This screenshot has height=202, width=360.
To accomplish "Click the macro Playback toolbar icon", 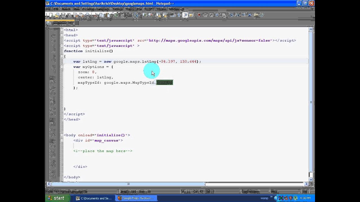I will (211, 15).
